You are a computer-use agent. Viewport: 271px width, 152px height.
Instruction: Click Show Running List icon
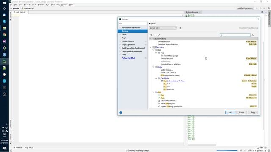tap(159, 103)
